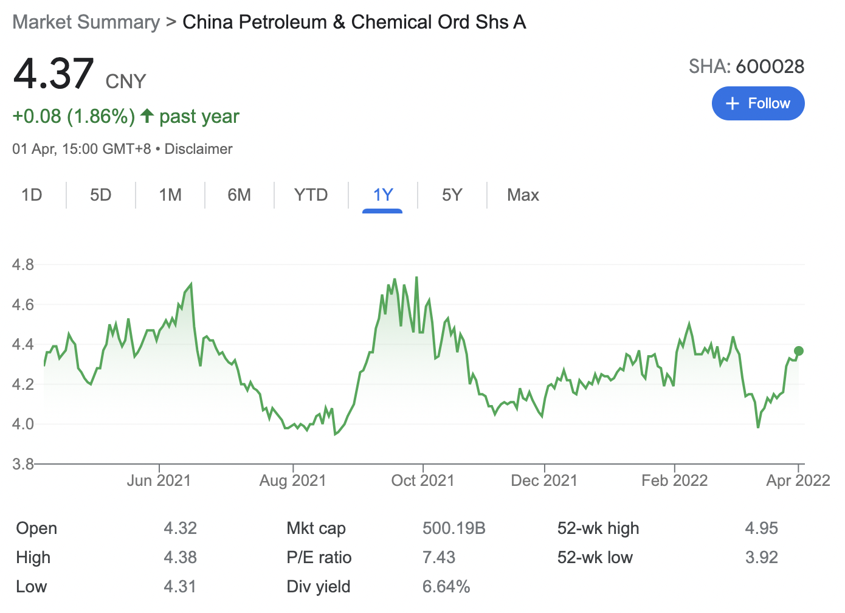Viewport: 845px width, 613px height.
Task: Click the green current-price dot on chart
Action: click(x=799, y=351)
